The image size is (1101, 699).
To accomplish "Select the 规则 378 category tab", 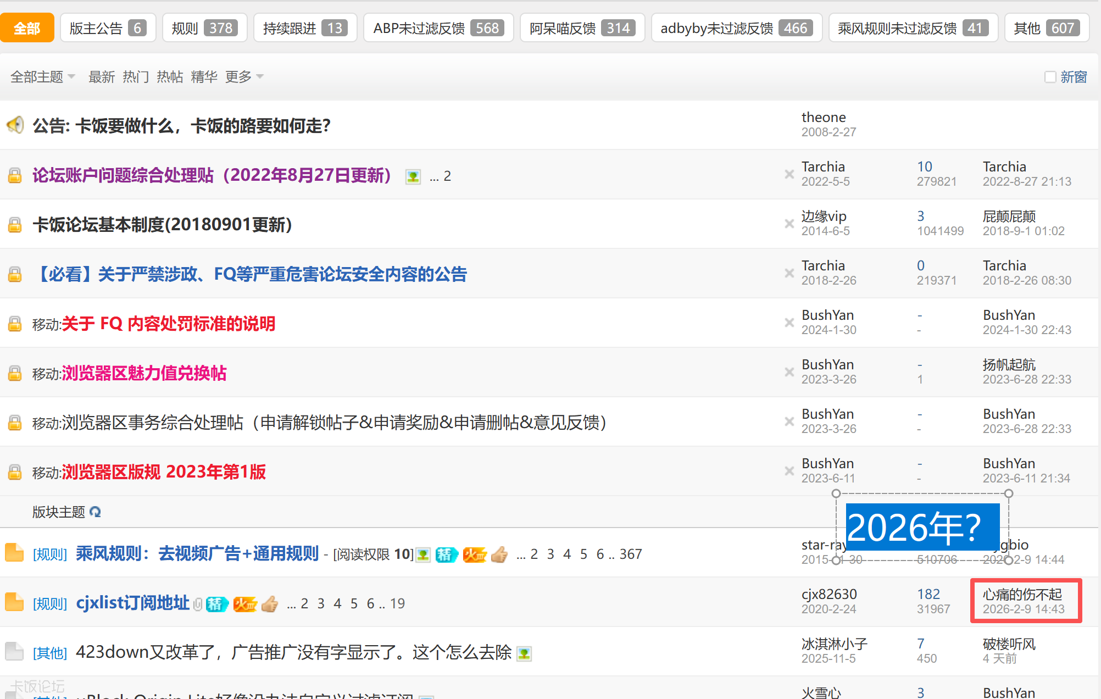I will pos(204,28).
